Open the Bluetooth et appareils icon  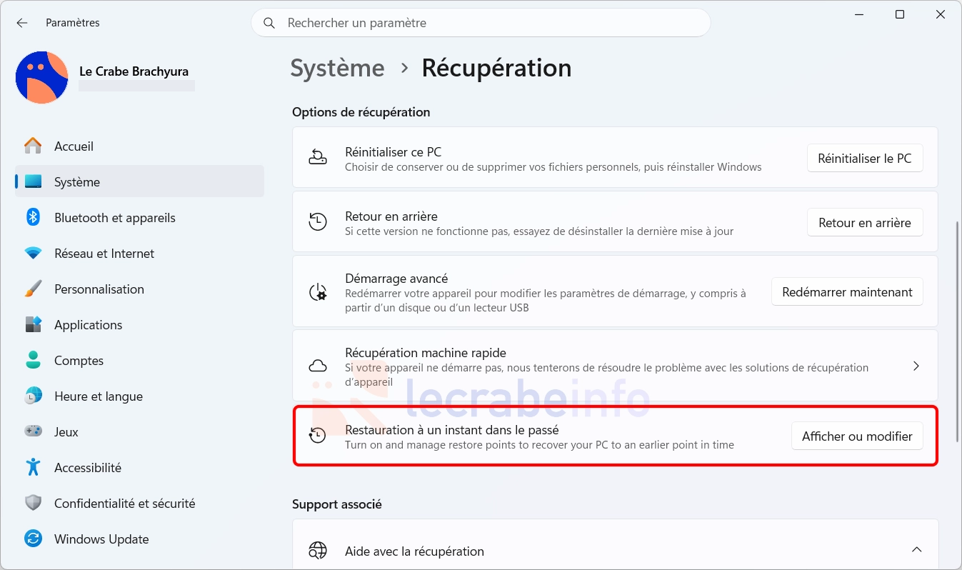(33, 217)
